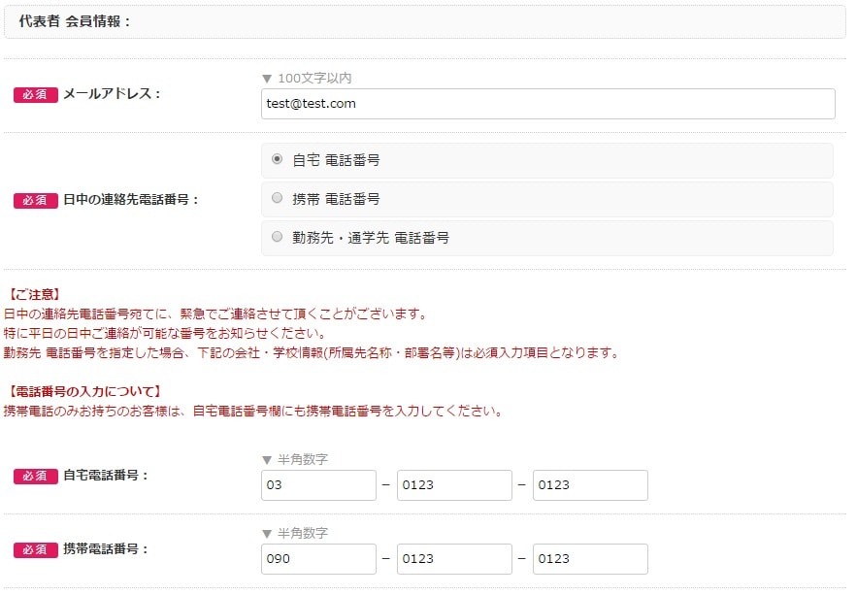Image resolution: width=857 pixels, height=595 pixels.
Task: Focus the middle field of 携帯電話番号
Action: [454, 559]
